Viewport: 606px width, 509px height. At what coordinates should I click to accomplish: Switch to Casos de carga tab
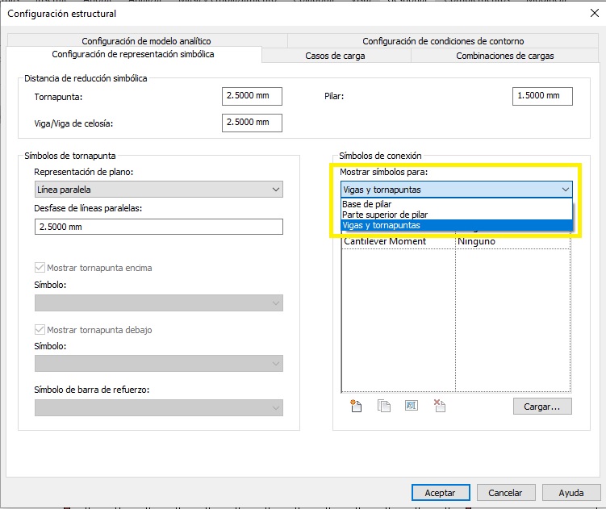coord(335,56)
